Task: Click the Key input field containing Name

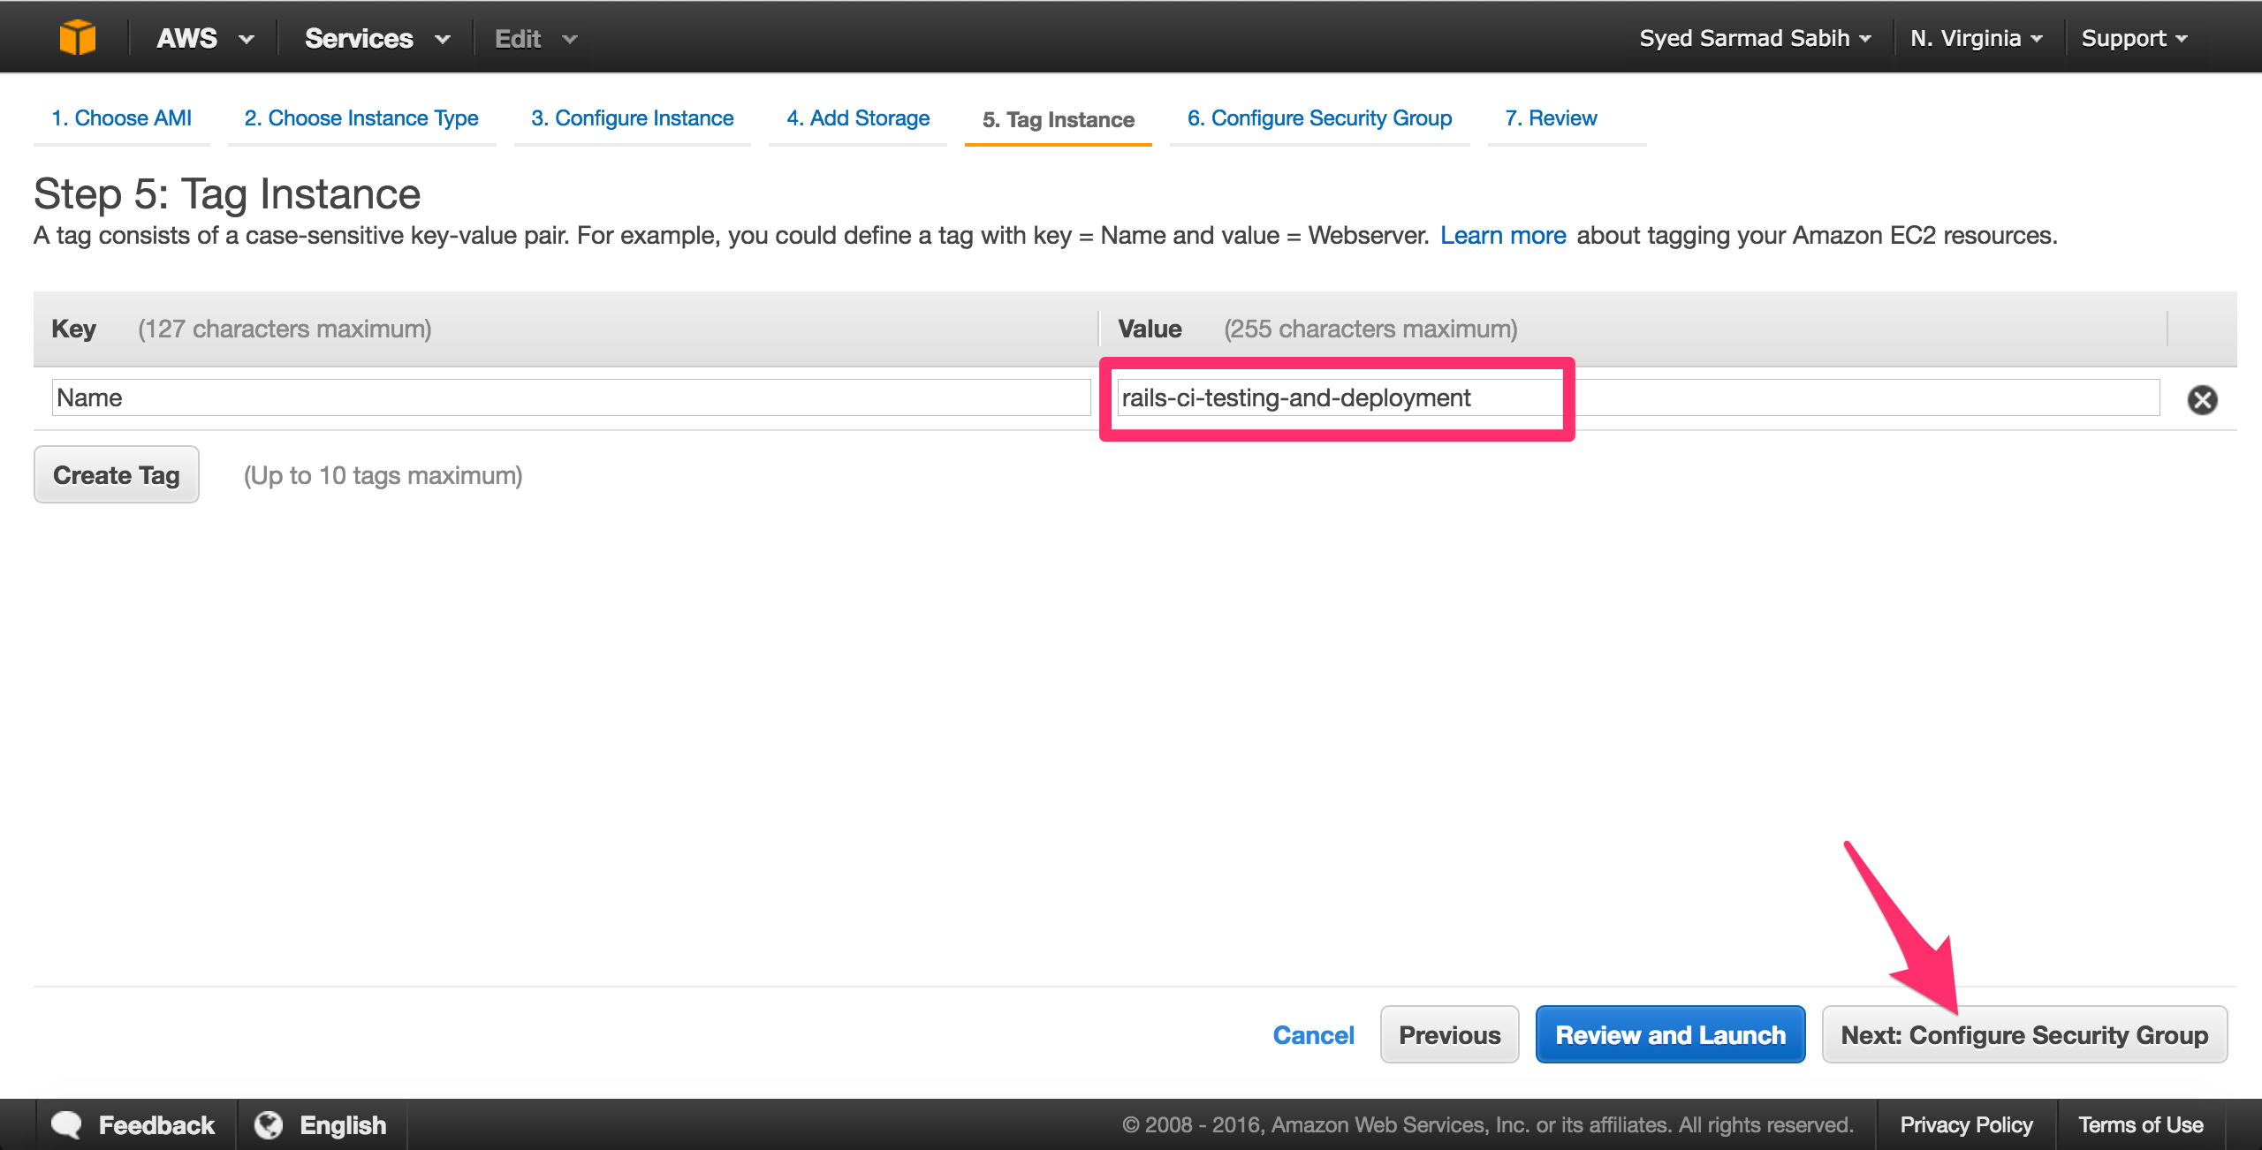Action: point(571,397)
